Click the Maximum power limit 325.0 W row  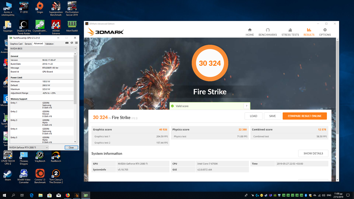tap(42, 89)
